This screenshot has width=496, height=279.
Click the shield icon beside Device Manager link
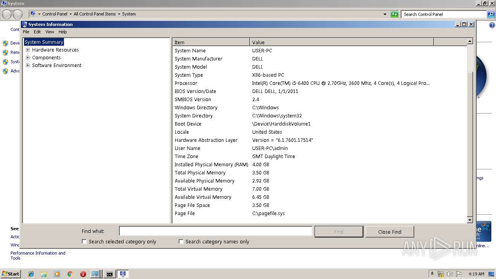point(5,43)
